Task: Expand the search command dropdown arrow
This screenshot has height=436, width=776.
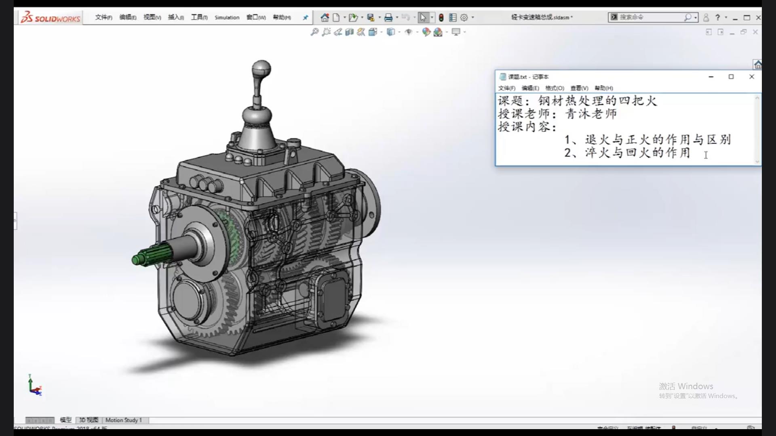Action: (695, 17)
